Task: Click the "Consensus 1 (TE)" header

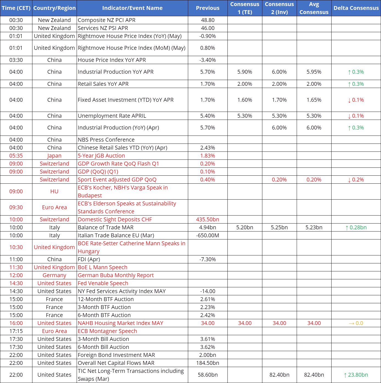Action: pos(245,8)
